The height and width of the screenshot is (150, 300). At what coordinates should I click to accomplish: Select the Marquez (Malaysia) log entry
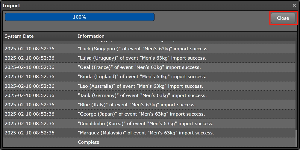tap(146, 133)
